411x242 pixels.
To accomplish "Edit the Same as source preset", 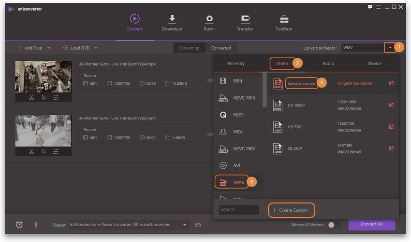I will (x=391, y=83).
